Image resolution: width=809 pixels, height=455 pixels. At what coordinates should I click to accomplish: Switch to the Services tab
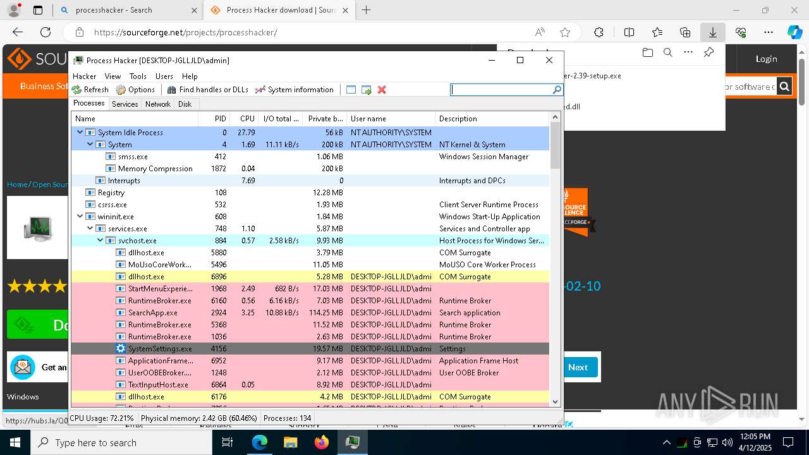(x=125, y=104)
